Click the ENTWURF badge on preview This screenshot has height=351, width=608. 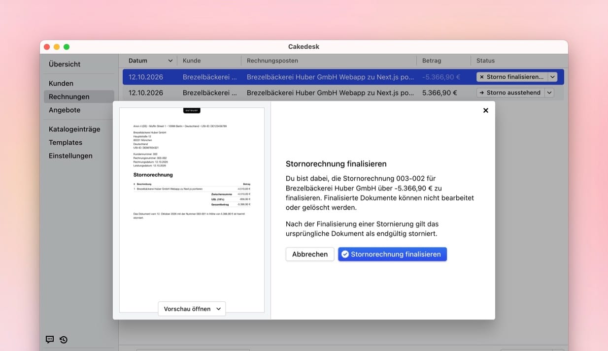click(x=192, y=110)
